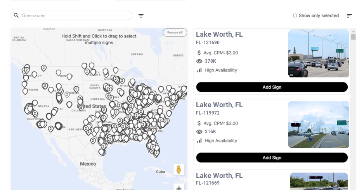Click the dollar CPM icon for FL-121690
The height and width of the screenshot is (190, 357).
point(199,53)
